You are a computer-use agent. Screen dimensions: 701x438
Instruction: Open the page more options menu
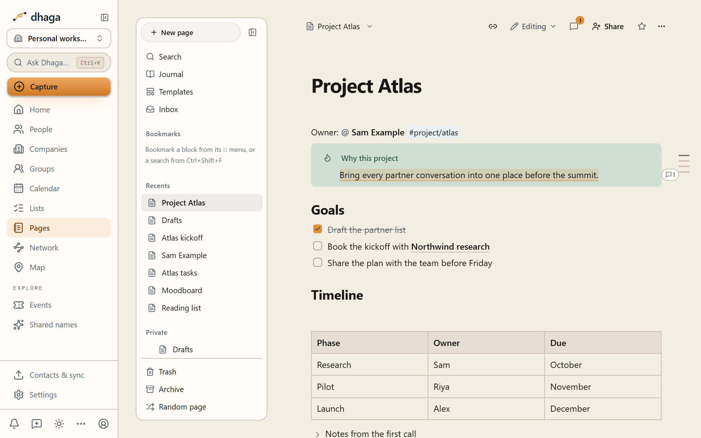662,26
